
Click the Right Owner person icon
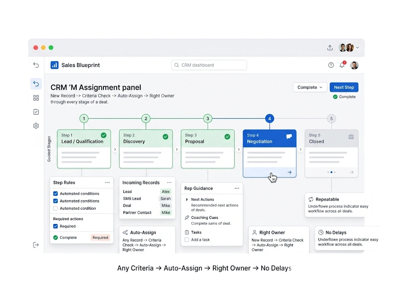click(254, 232)
